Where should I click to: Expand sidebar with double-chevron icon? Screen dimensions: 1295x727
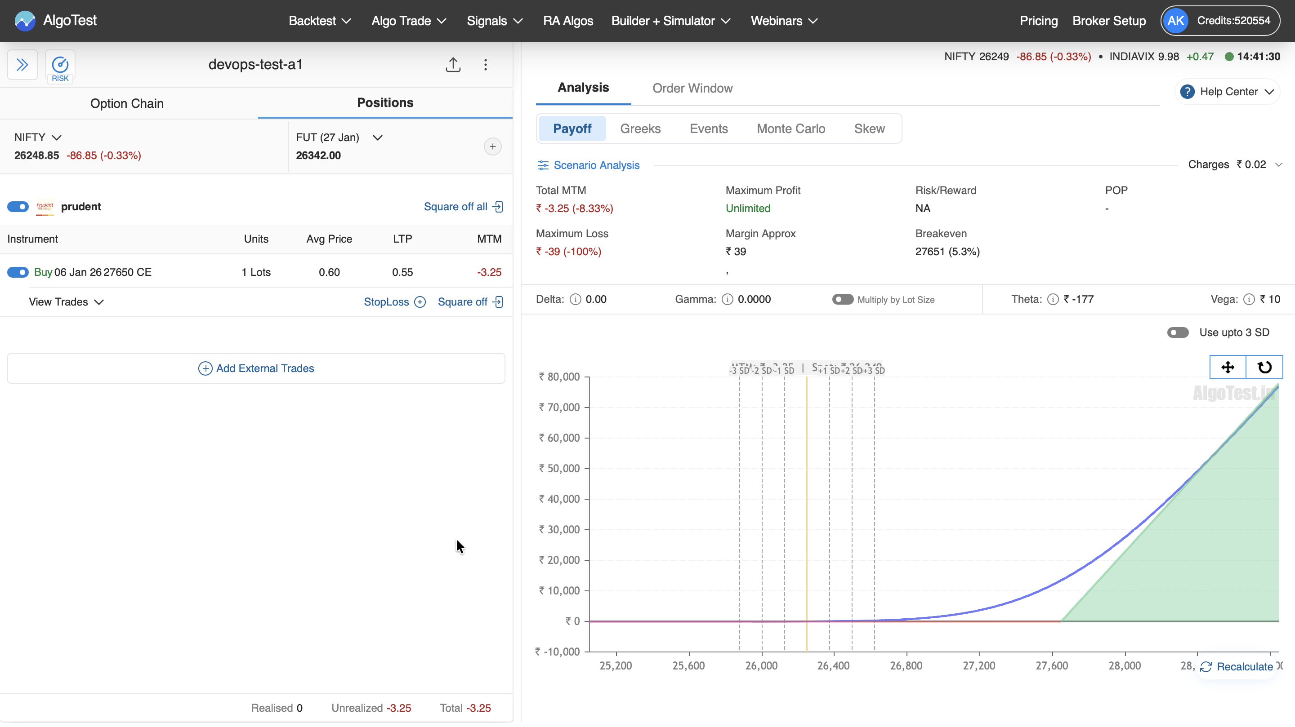22,65
